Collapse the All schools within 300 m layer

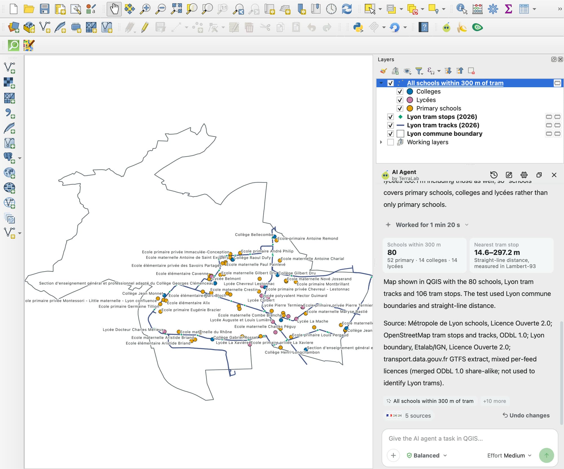point(381,83)
